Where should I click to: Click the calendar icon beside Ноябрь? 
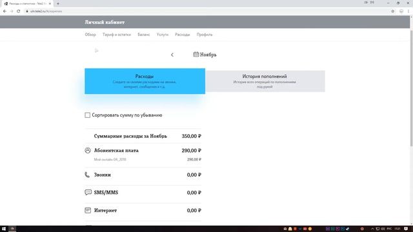point(196,54)
